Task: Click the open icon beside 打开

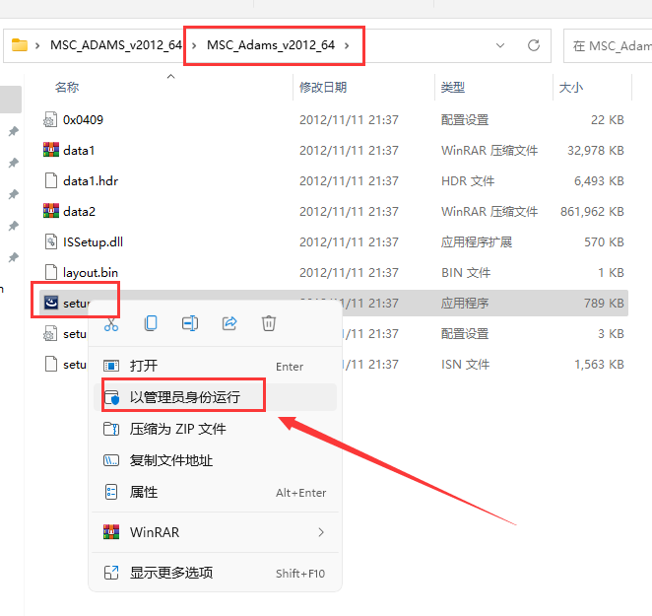Action: coord(111,366)
